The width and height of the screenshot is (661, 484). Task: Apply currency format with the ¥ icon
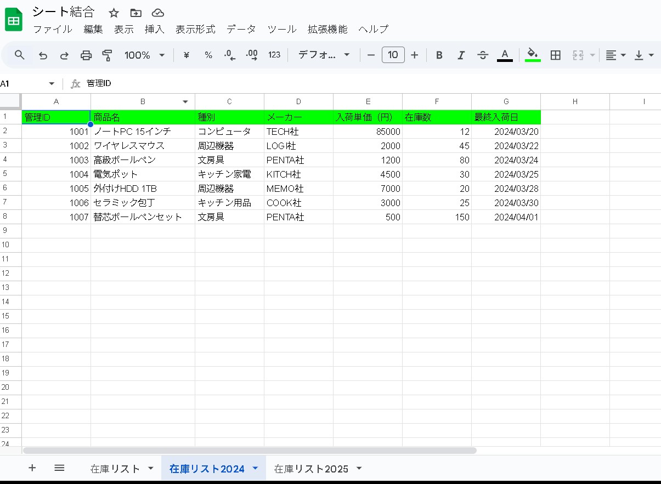click(185, 55)
